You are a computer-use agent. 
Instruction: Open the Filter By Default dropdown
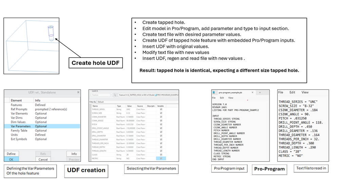pyautogui.click(x=137, y=102)
